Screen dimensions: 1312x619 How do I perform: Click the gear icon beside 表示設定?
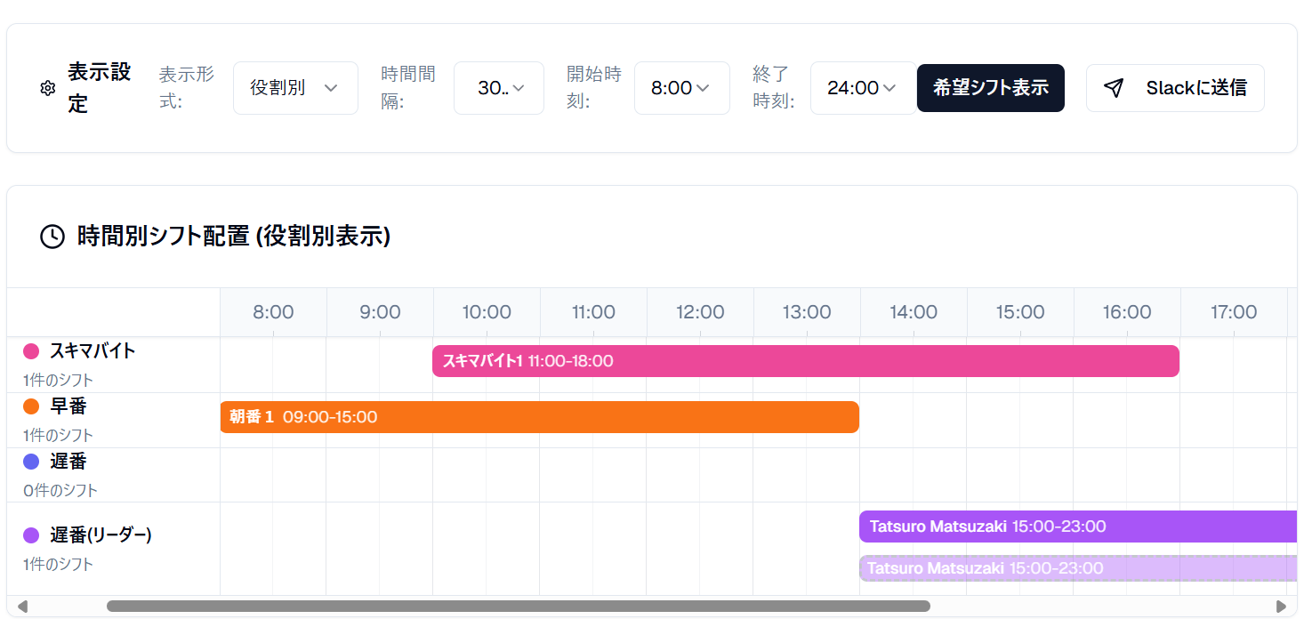point(48,88)
